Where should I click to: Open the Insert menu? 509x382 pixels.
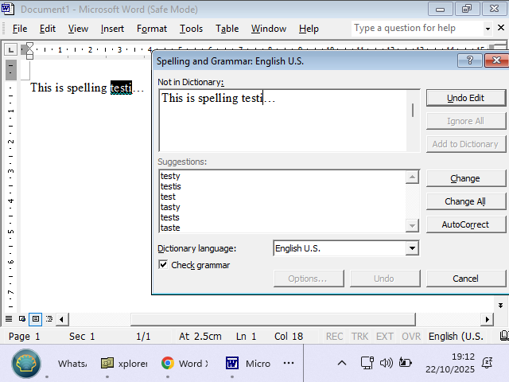pos(112,29)
